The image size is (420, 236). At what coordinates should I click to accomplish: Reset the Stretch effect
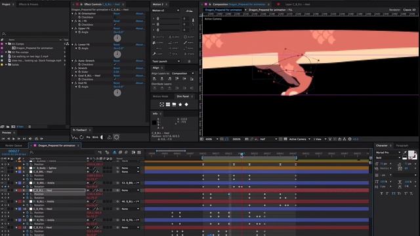tap(117, 68)
